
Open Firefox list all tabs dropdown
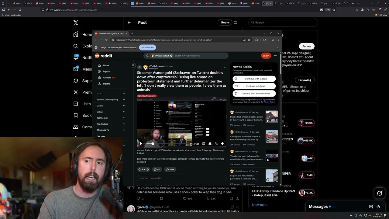358,3
